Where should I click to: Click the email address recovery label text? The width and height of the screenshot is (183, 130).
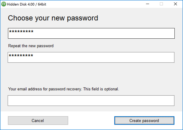coord(63,89)
